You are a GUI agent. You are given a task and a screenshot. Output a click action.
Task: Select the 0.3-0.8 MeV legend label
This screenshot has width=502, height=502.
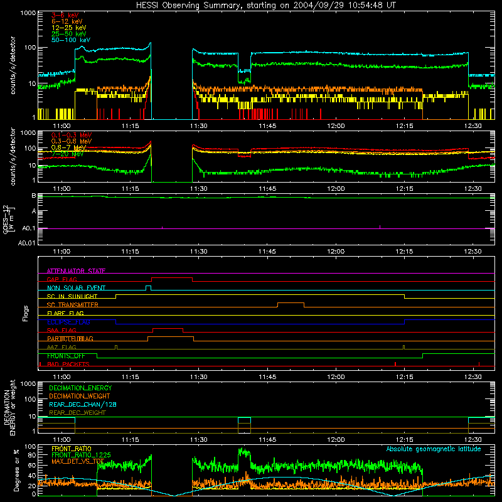tap(72, 141)
